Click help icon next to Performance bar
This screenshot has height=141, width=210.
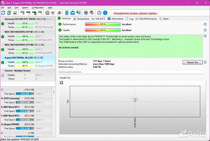[205, 24]
